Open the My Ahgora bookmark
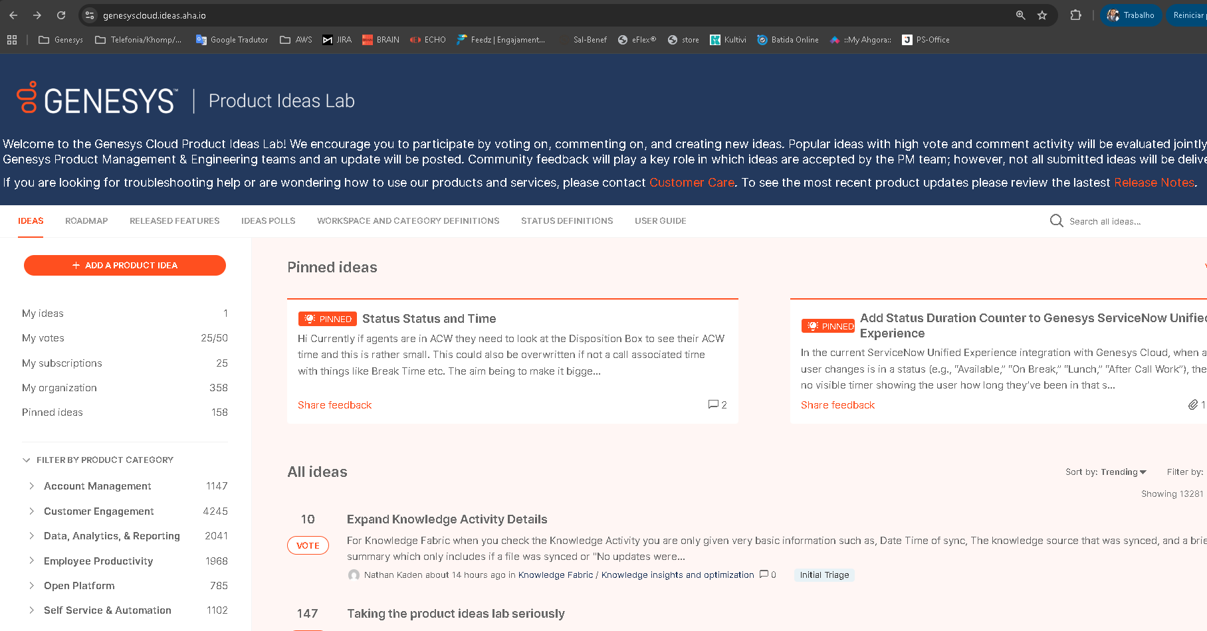Screen dimensions: 1207x631 (x=860, y=40)
